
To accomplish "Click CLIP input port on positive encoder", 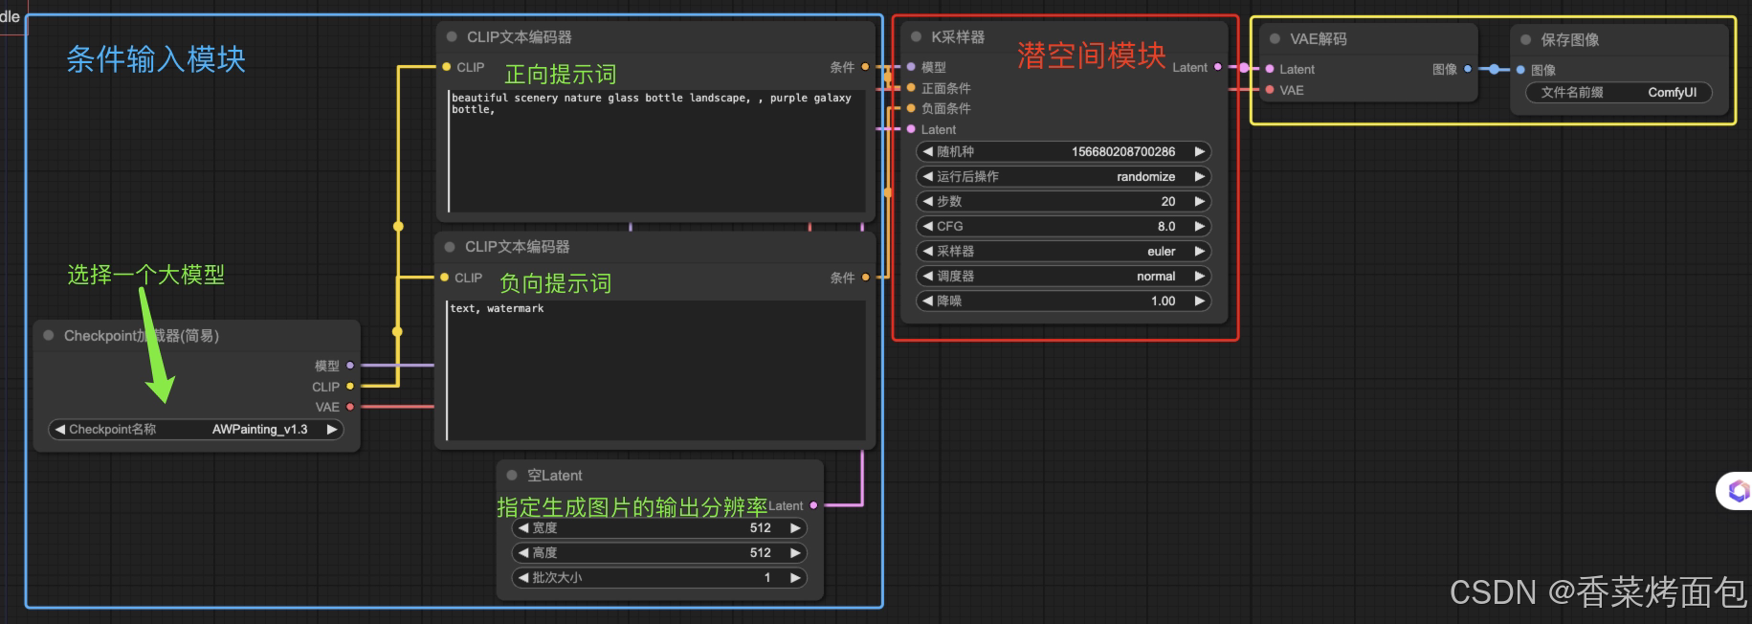I will click(446, 67).
